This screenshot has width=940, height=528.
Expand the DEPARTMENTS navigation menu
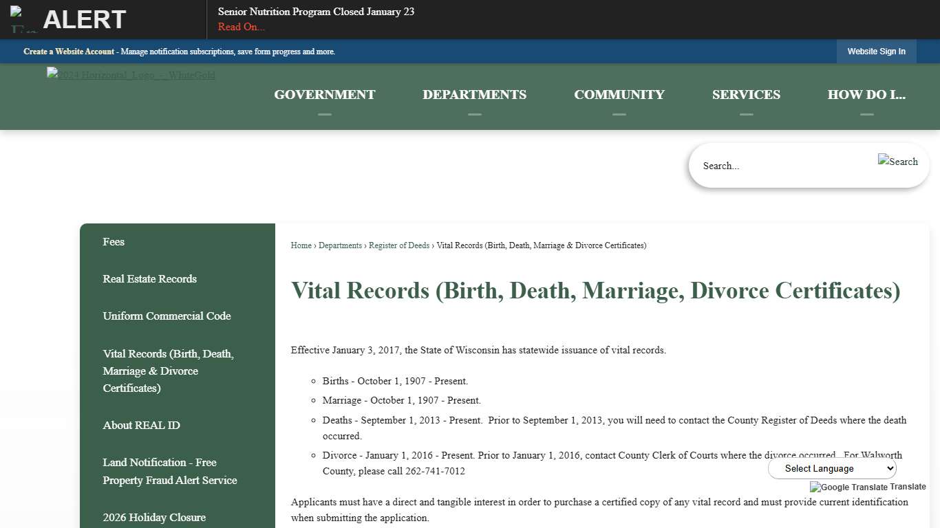(x=474, y=94)
